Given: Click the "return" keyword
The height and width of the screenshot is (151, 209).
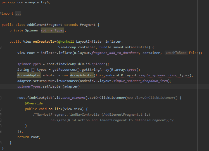Looking at the screenshot, I should [23, 137].
